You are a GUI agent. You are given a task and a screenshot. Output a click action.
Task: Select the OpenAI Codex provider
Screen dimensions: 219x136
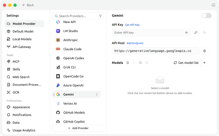(x=76, y=58)
